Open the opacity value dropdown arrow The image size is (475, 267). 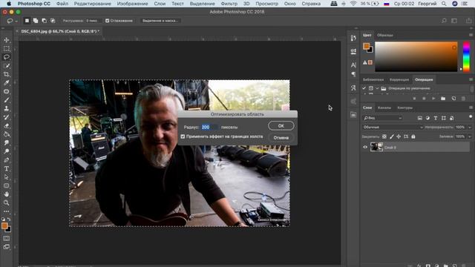coord(470,127)
